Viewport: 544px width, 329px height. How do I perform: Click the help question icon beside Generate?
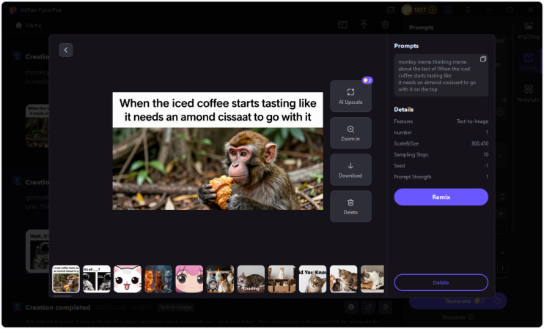tap(498, 301)
